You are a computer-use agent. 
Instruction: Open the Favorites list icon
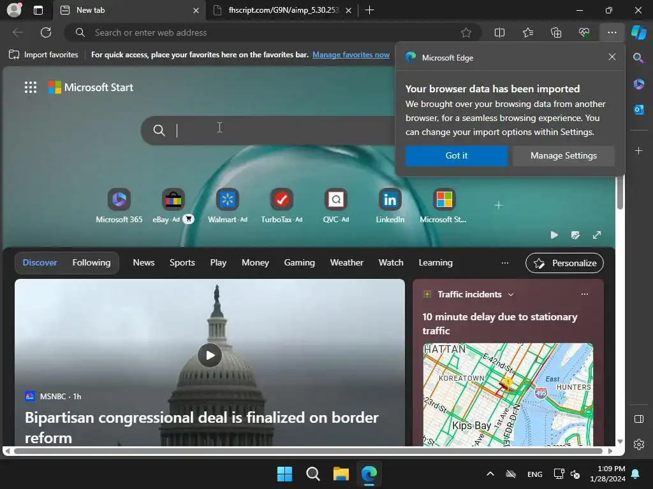click(527, 32)
